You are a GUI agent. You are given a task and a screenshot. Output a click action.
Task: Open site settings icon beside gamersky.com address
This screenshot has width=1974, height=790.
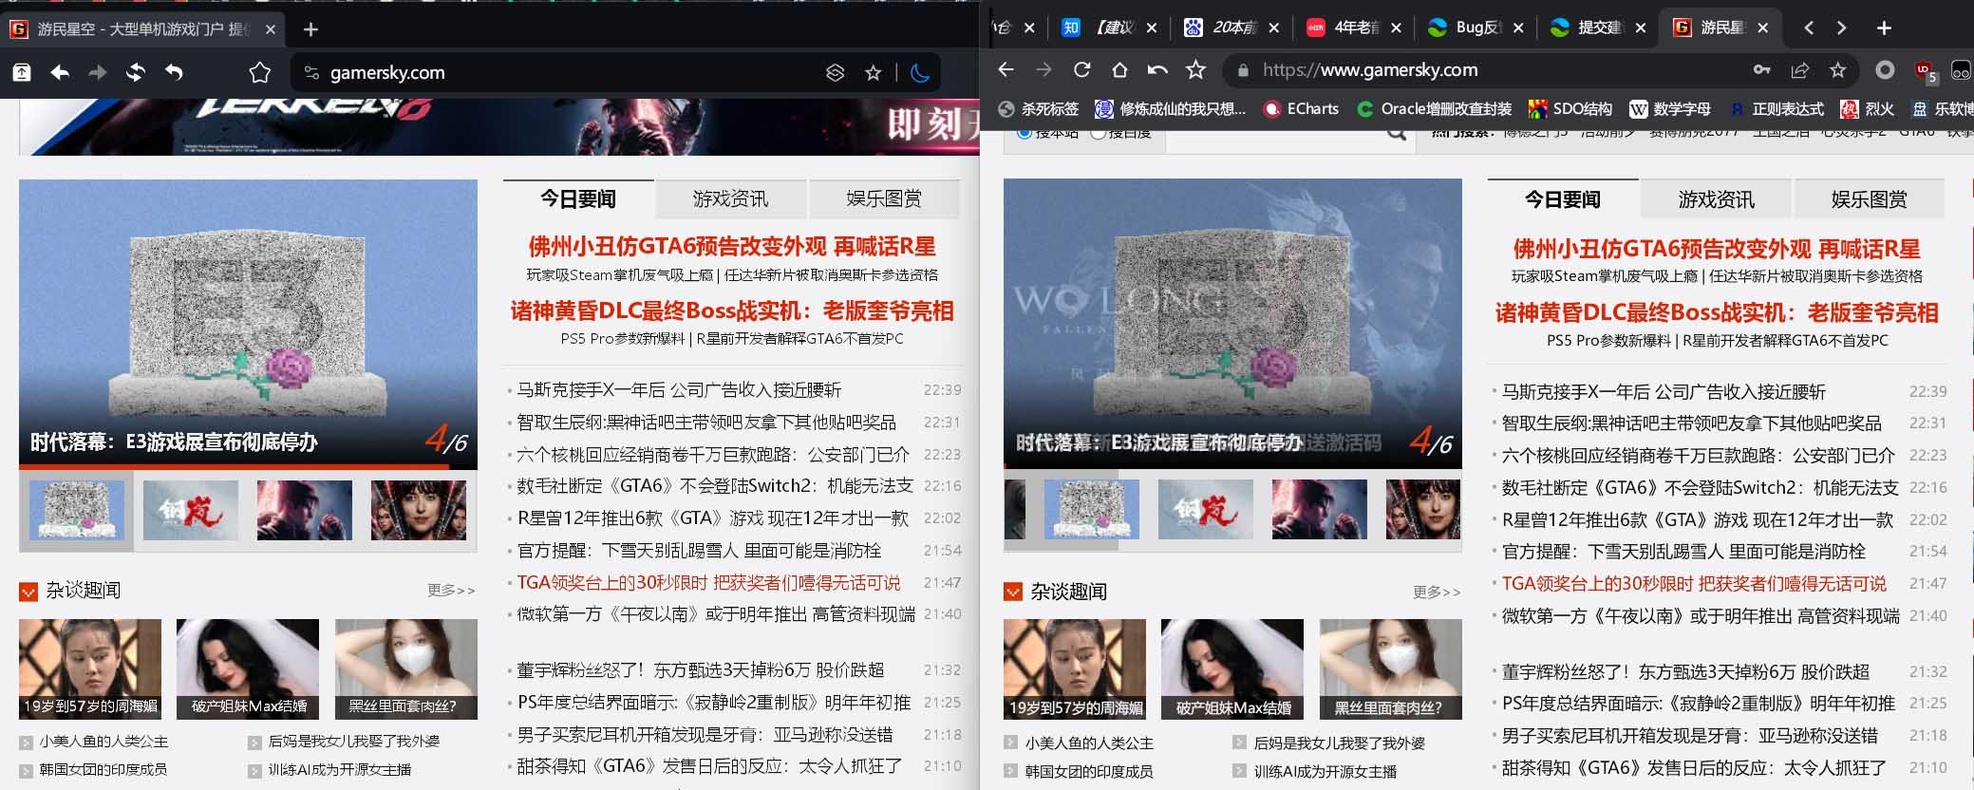coord(310,72)
